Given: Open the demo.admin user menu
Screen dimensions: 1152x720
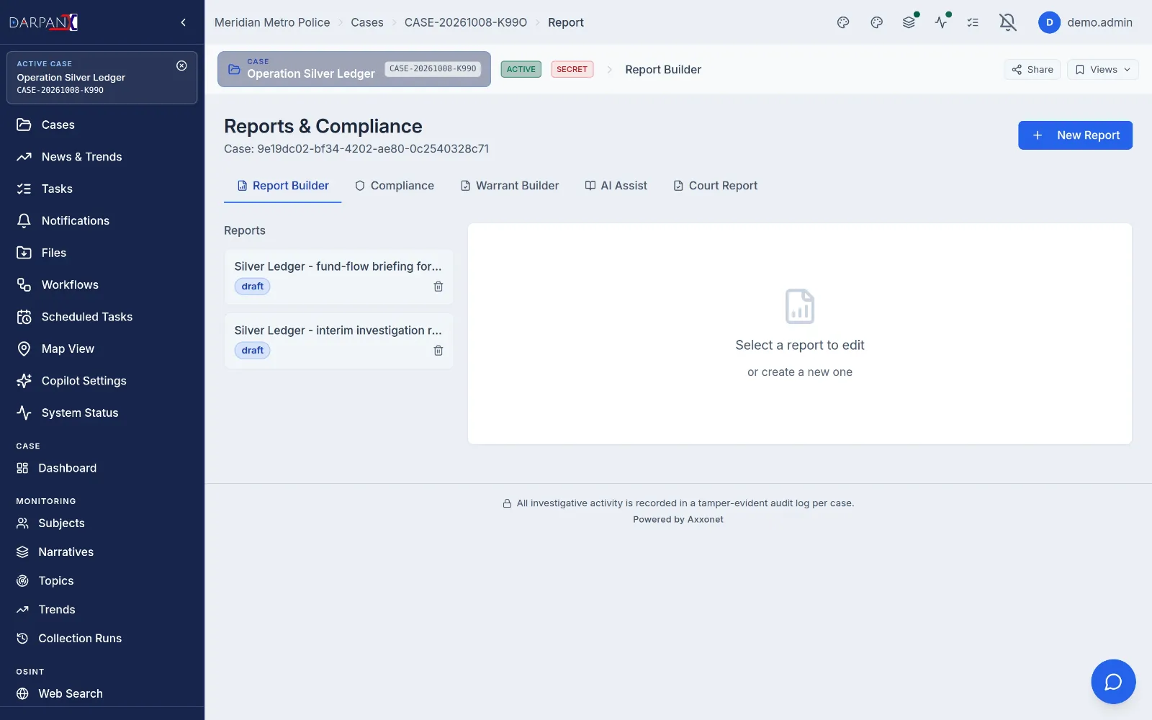Looking at the screenshot, I should tap(1085, 22).
